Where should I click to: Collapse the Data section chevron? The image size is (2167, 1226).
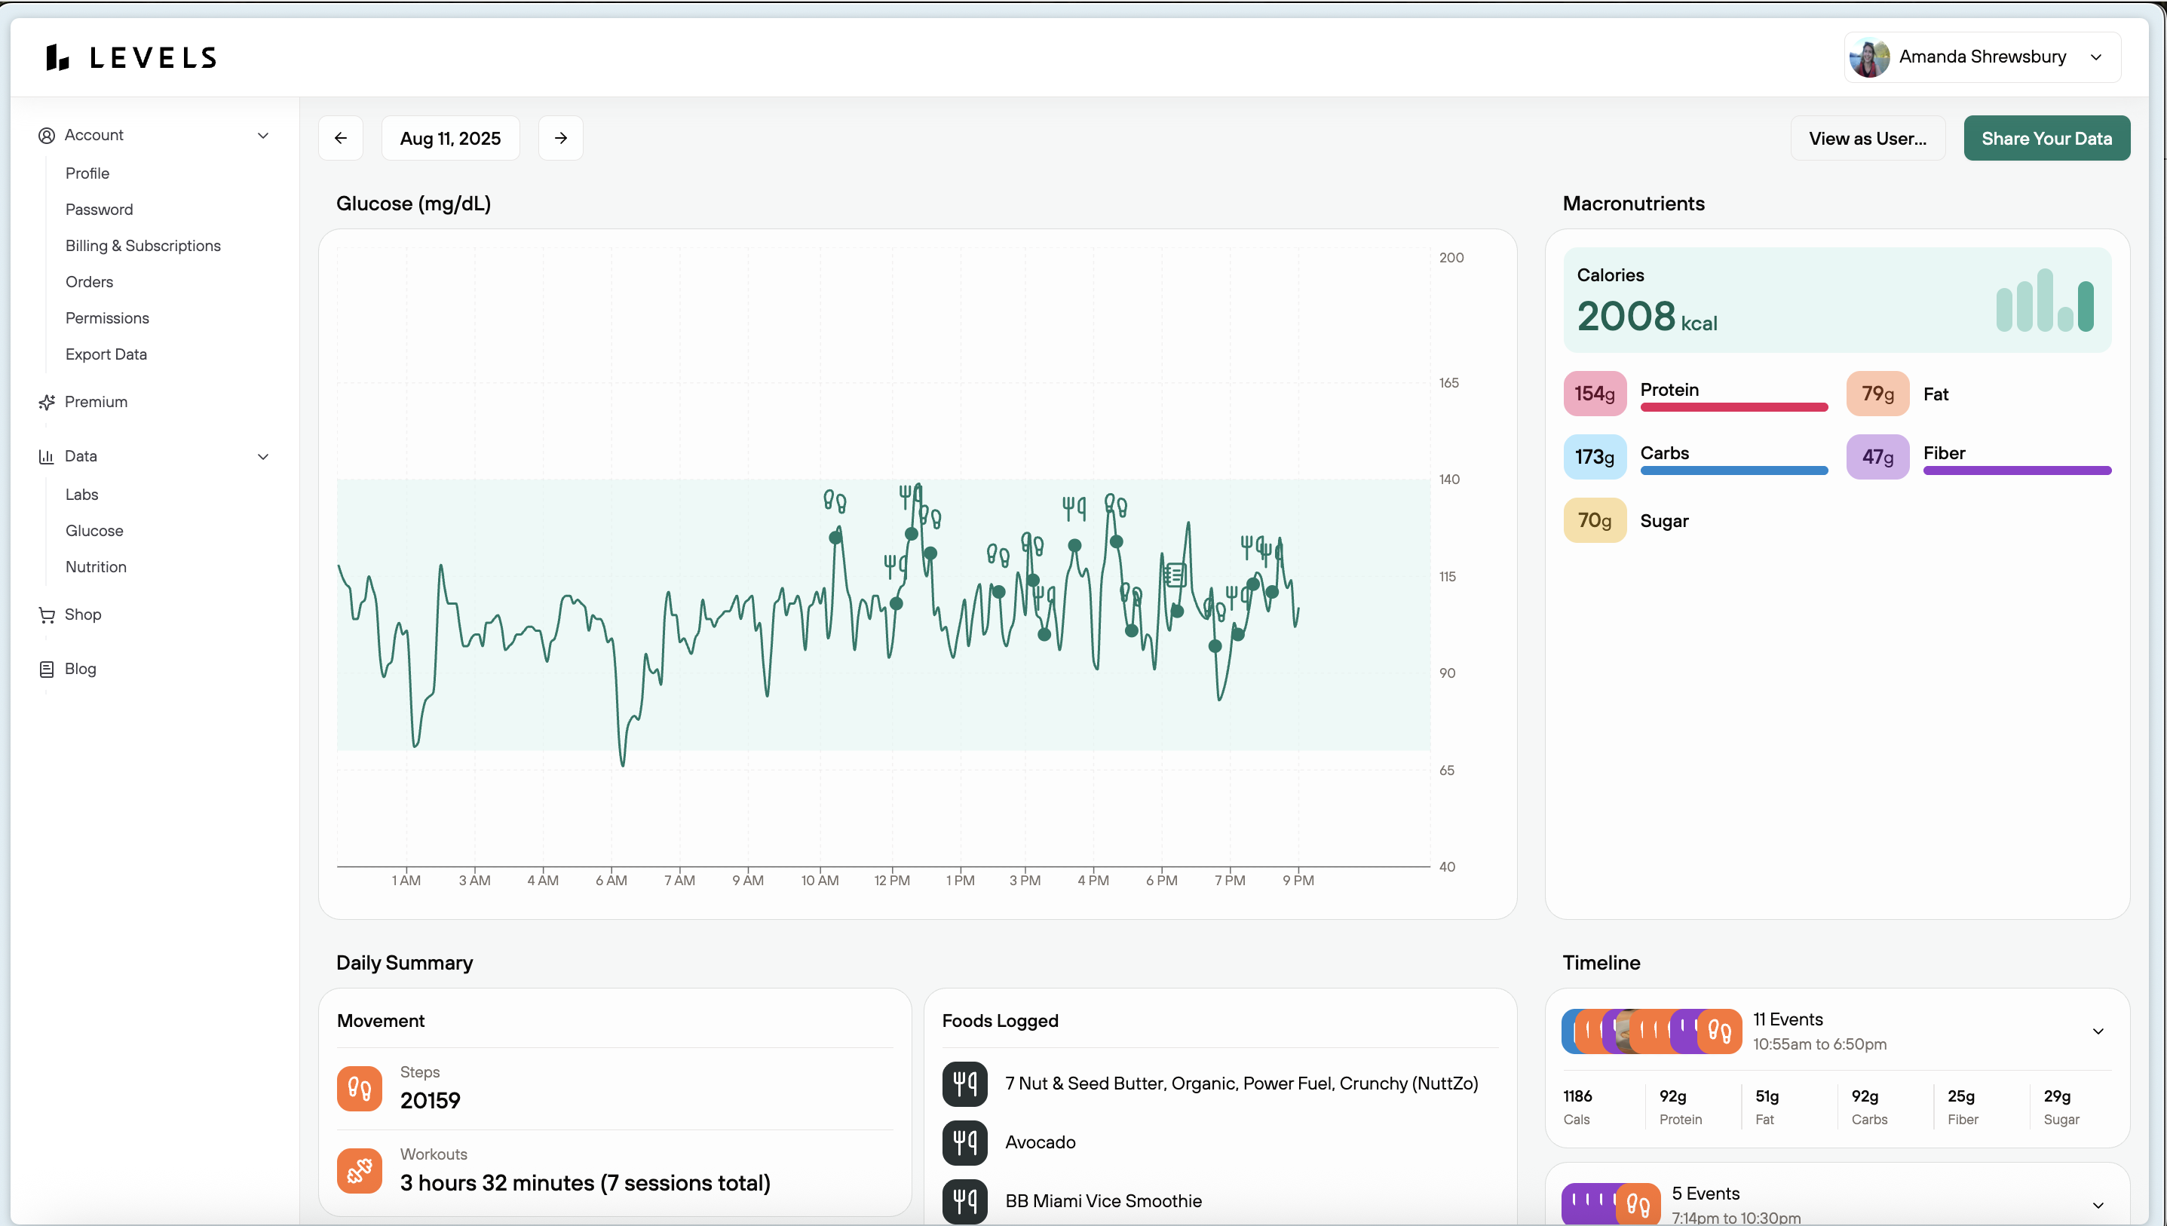tap(263, 456)
